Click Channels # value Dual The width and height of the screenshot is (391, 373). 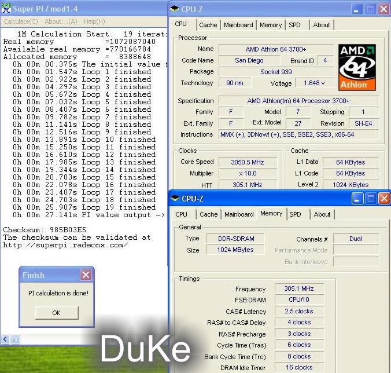pyautogui.click(x=356, y=239)
